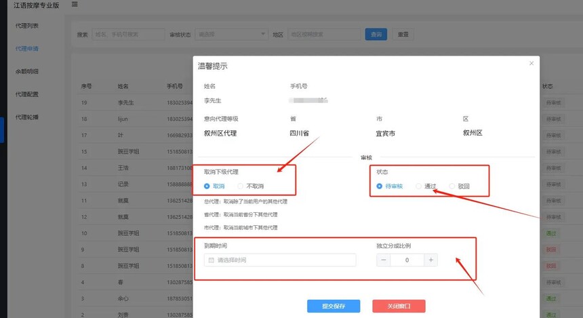
Task: Go to 余额明细 in sidebar menu
Action: (x=27, y=71)
